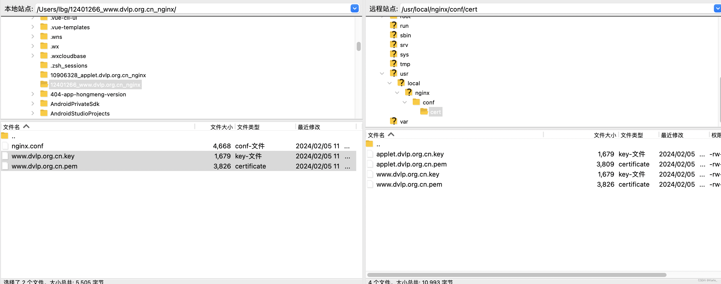Click the applet.dvlp.org.cn.key file icon
The image size is (721, 284).
(370, 154)
